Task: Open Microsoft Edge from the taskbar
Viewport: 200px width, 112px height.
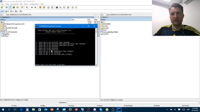Action: point(21,110)
